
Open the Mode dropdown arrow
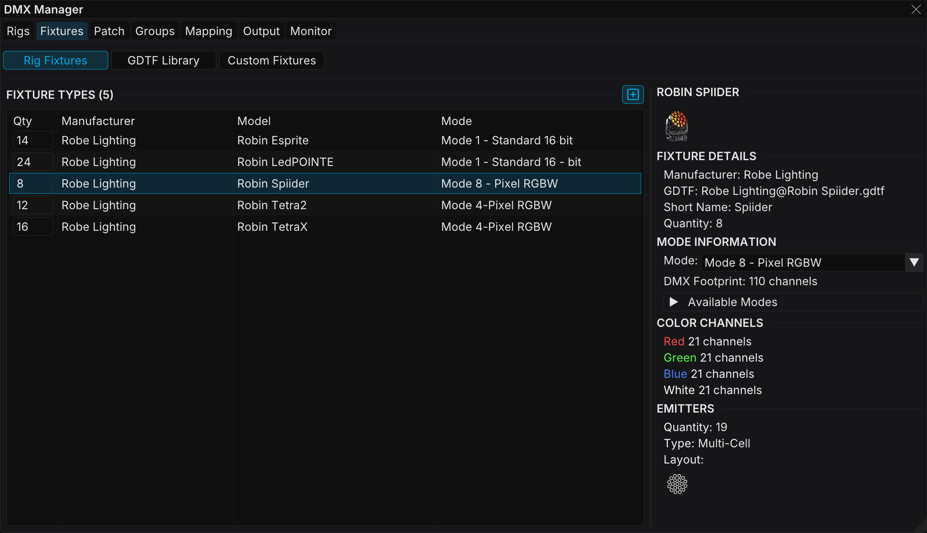coord(914,262)
